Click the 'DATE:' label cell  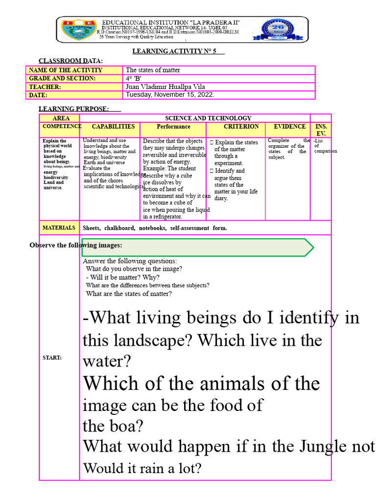point(74,95)
